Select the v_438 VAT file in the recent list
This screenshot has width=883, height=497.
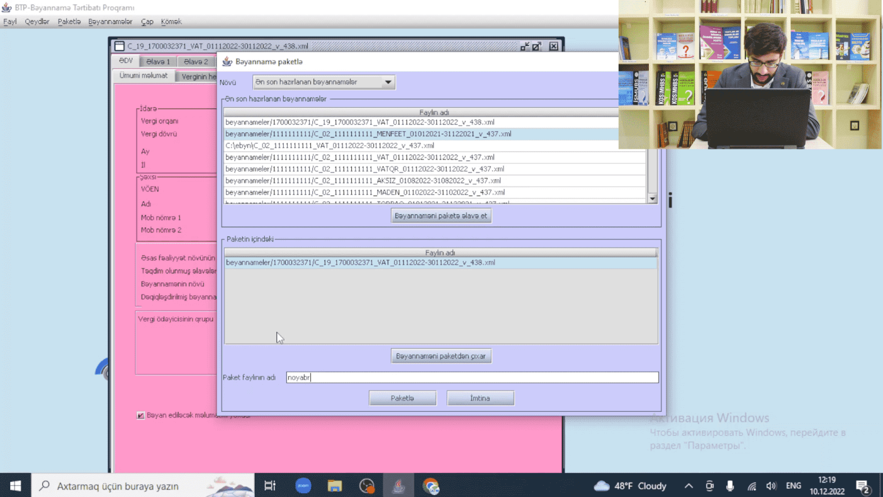click(x=421, y=122)
